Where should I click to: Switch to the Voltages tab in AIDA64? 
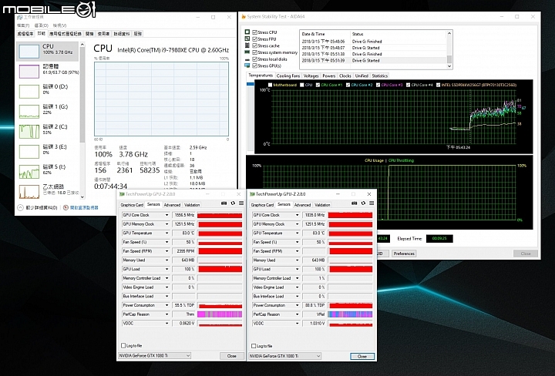(x=311, y=76)
